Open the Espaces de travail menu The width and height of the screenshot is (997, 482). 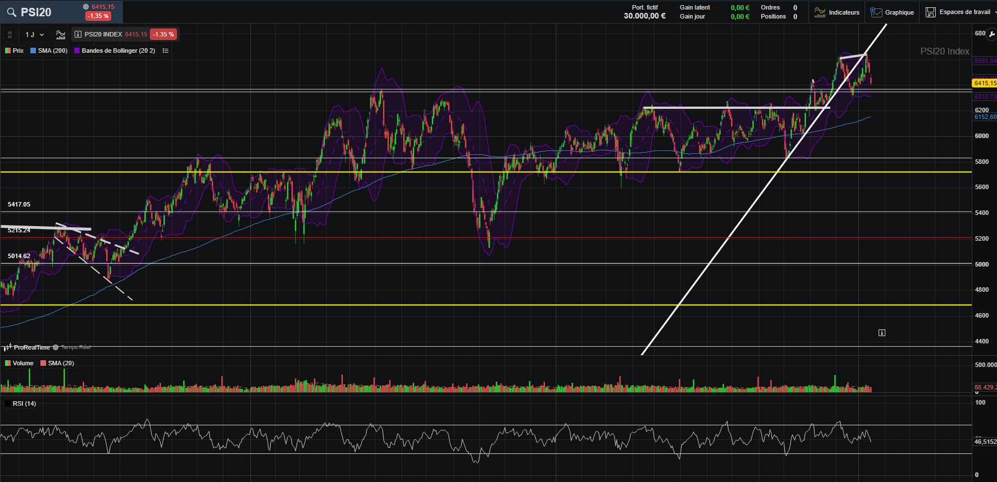[958, 12]
